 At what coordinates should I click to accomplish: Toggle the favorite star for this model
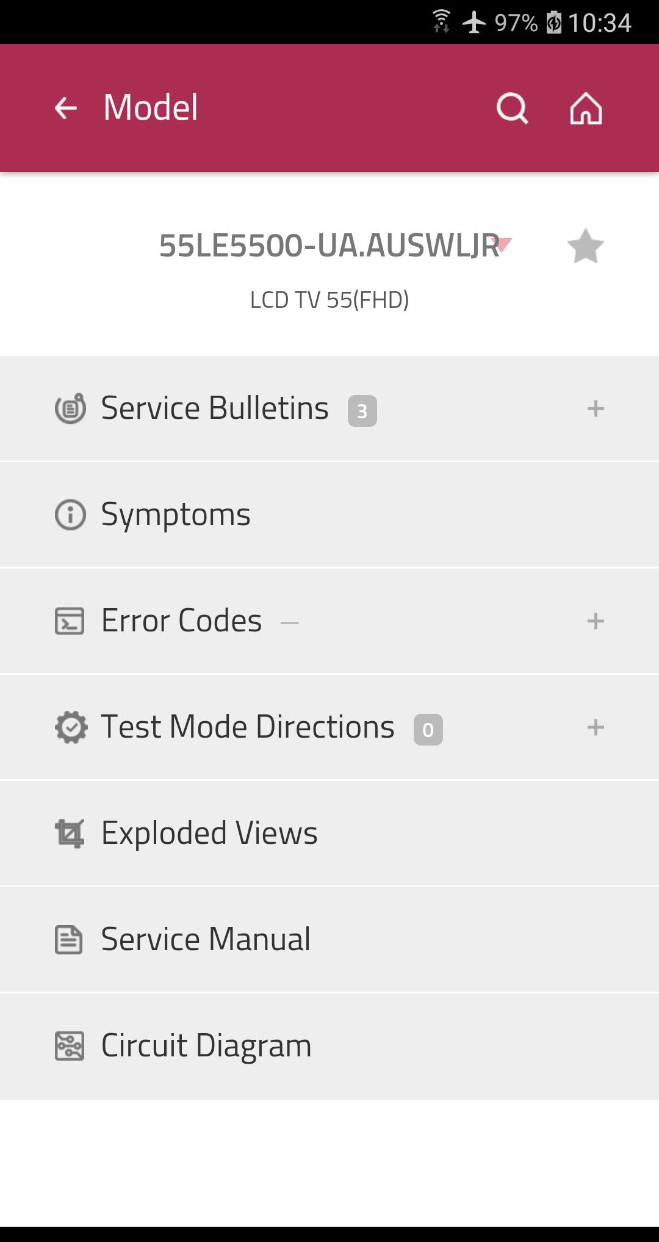585,246
